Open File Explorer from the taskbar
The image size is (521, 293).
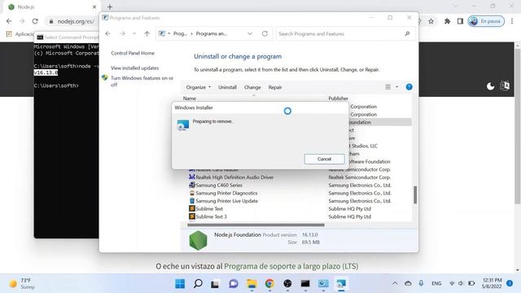[x=252, y=284]
